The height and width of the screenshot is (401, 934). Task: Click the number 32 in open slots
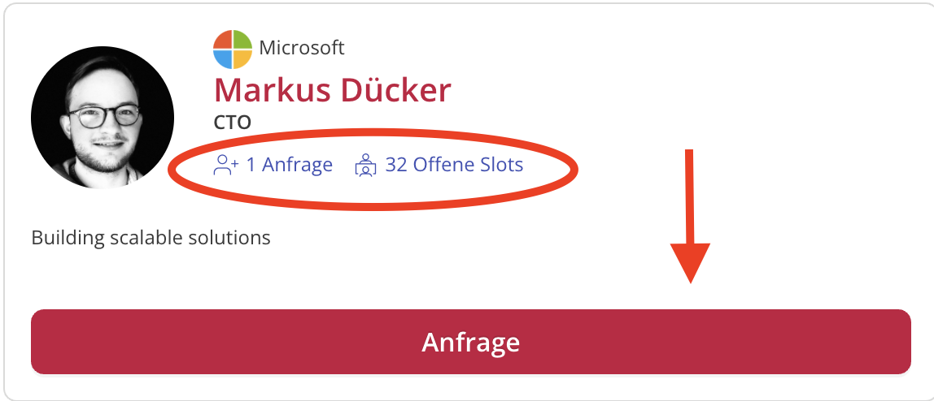click(x=396, y=165)
